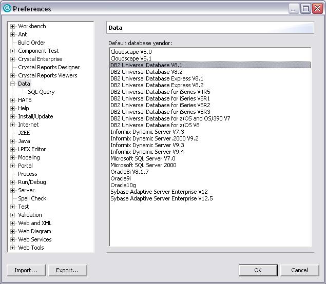
Task: Expand the HATS preferences node
Action: click(12, 100)
